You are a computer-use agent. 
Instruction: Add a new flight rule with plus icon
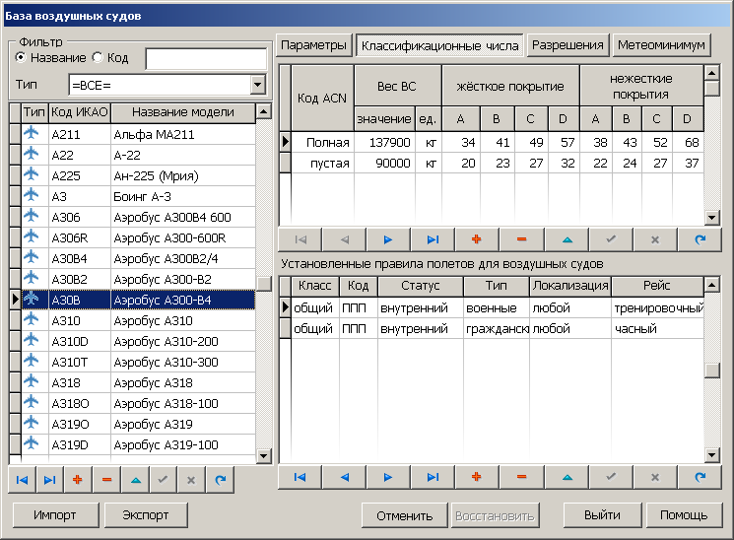(477, 477)
